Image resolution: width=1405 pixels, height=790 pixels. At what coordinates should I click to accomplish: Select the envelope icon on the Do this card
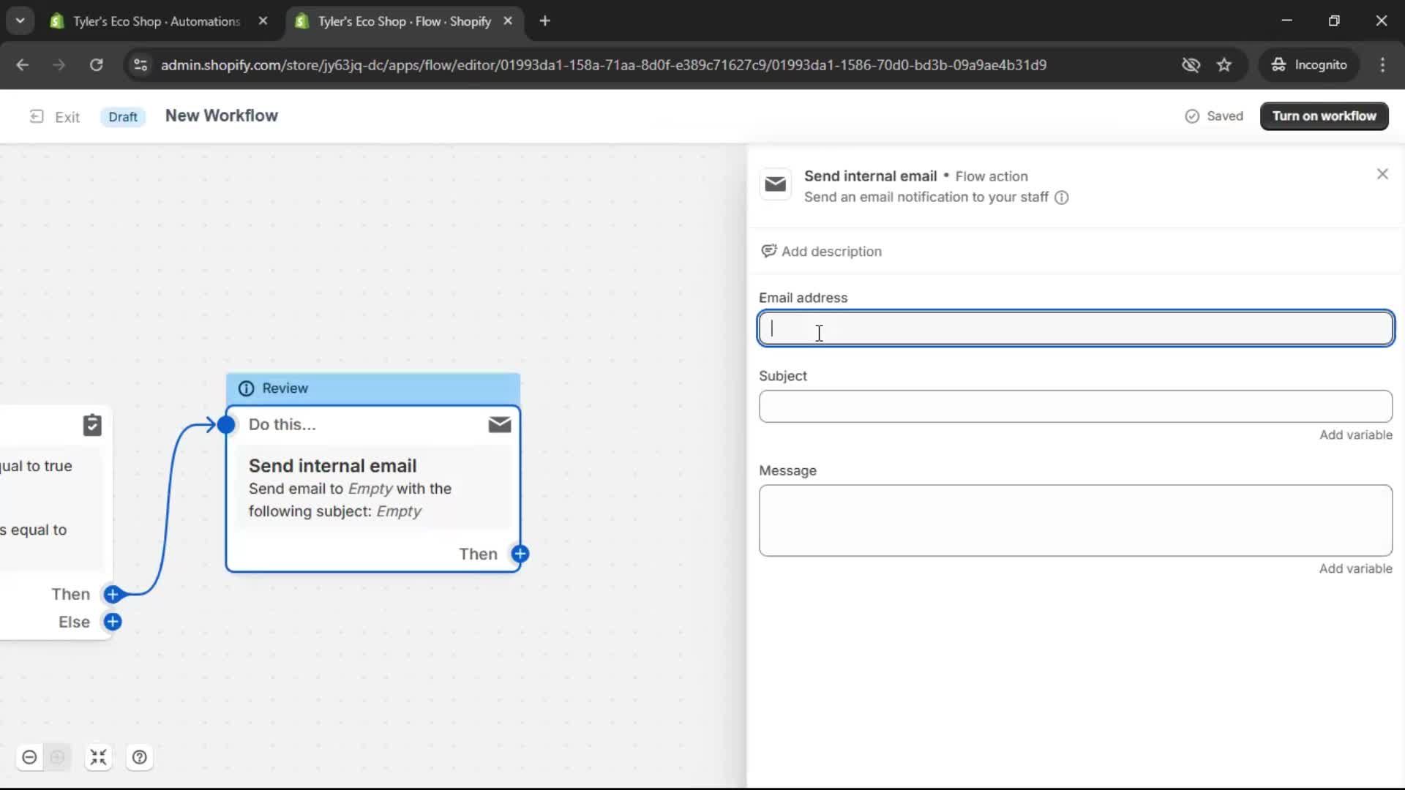(500, 424)
